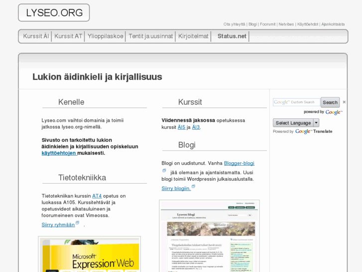Image resolution: width=362 pixels, height=272 pixels.
Task: Clear the Google custom search with X
Action: [344, 102]
